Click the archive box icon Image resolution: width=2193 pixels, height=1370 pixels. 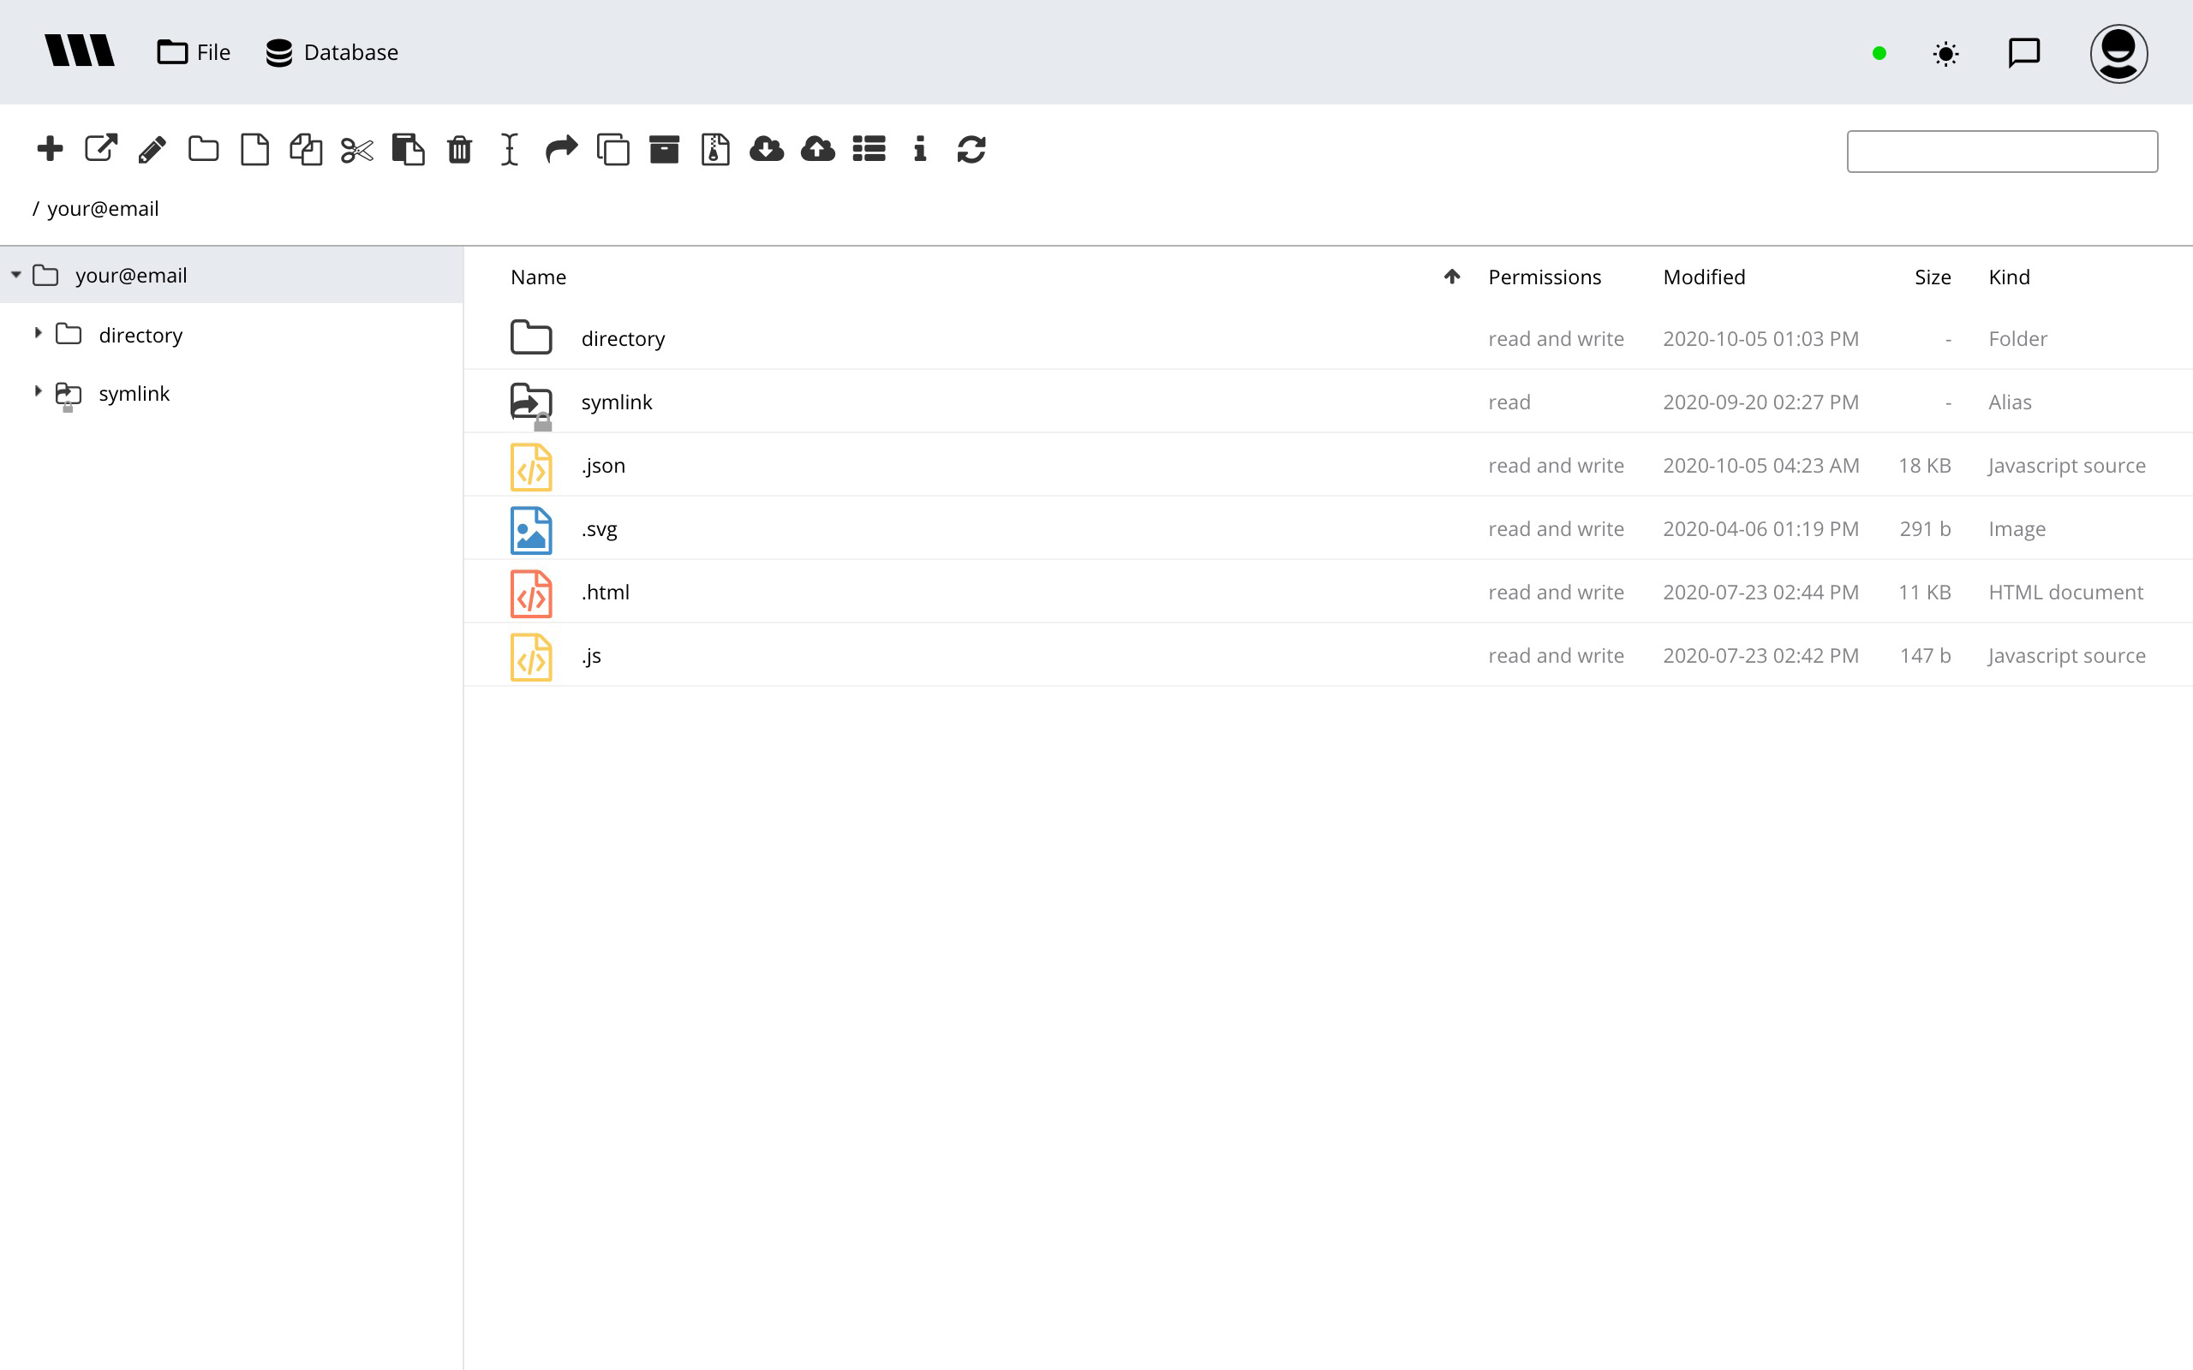(x=664, y=150)
